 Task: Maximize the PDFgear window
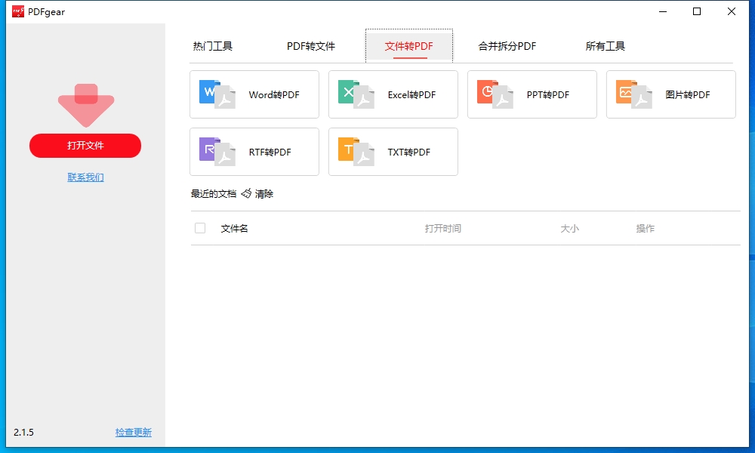point(697,11)
